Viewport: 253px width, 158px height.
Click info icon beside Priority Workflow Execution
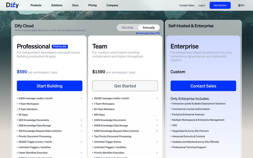pyautogui.click(x=157, y=153)
